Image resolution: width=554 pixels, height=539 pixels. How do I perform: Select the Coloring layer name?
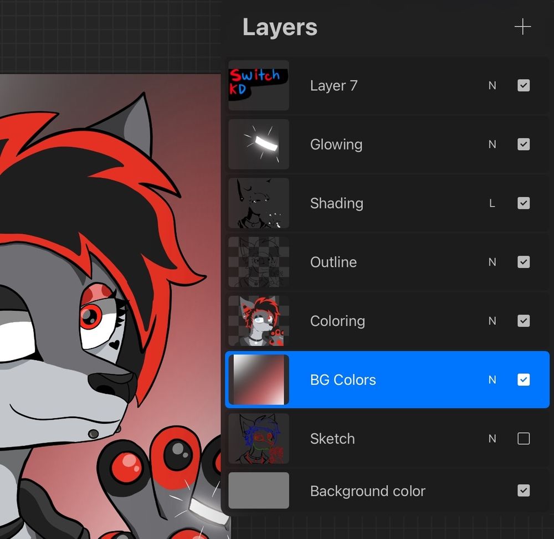(x=337, y=321)
